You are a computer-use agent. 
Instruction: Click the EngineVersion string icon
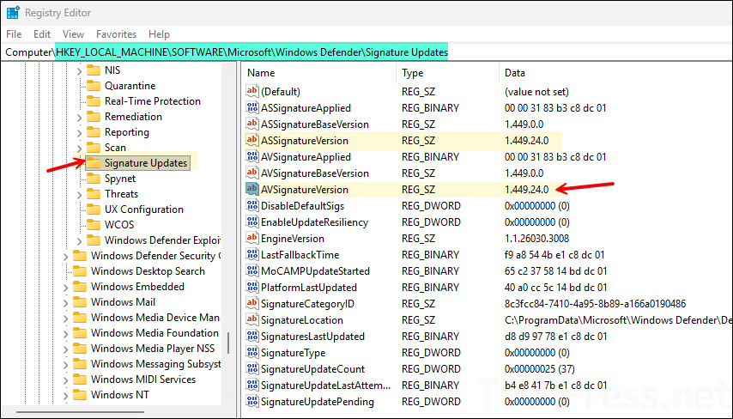point(252,238)
